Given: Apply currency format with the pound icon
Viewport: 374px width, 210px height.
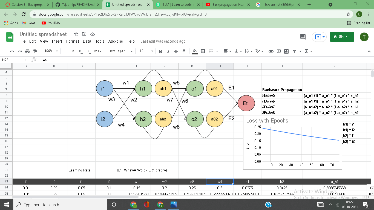Looking at the screenshot, I should tap(65, 51).
